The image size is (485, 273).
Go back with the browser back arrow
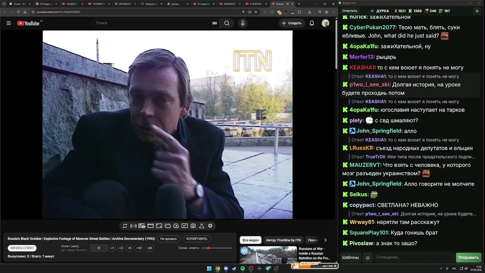point(5,12)
